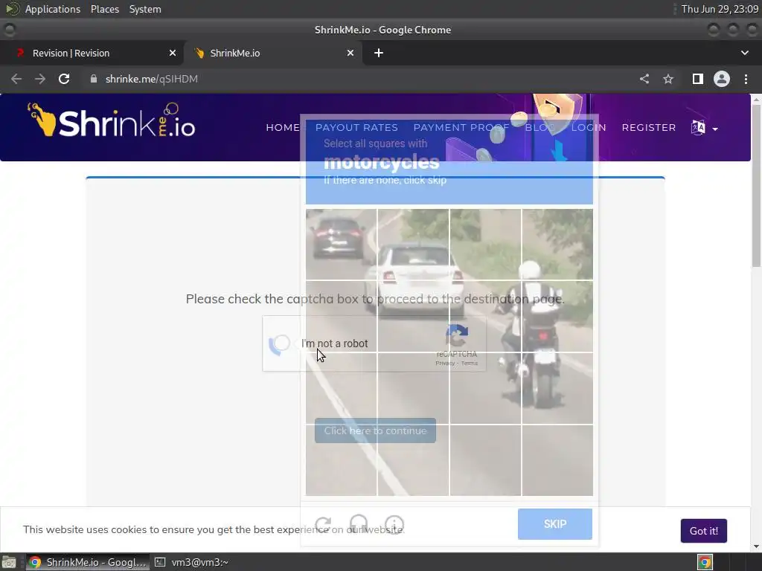
Task: Open PAYMENT PROOF nav link
Action: click(461, 127)
